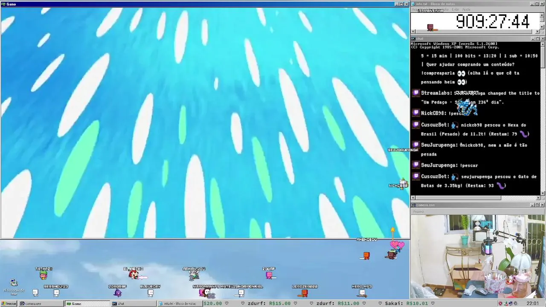Click the Streamlabs title change message
Image resolution: width=546 pixels, height=307 pixels.
click(480, 98)
